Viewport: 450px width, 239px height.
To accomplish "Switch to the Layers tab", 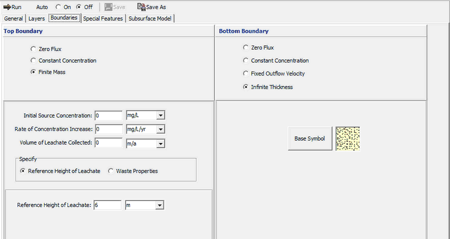I will pos(36,18).
